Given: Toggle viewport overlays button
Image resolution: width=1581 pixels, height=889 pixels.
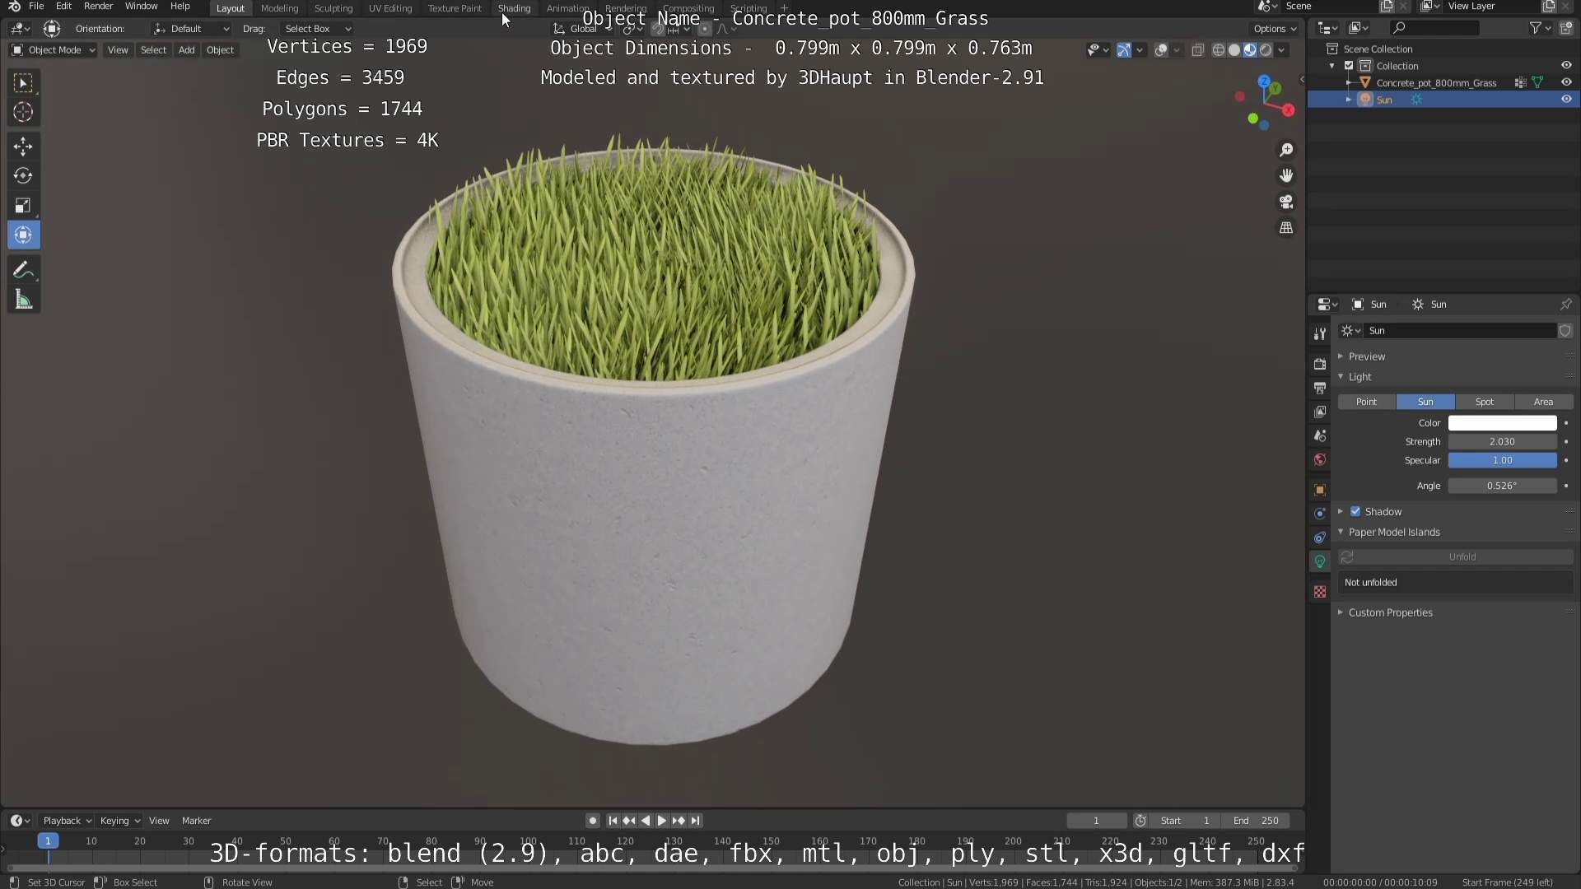Looking at the screenshot, I should [x=1161, y=50].
